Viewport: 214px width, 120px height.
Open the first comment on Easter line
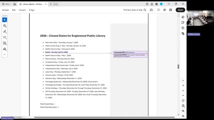(130, 52)
